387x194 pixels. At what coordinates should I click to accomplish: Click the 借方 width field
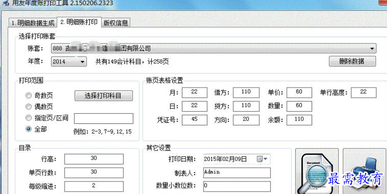click(246, 92)
